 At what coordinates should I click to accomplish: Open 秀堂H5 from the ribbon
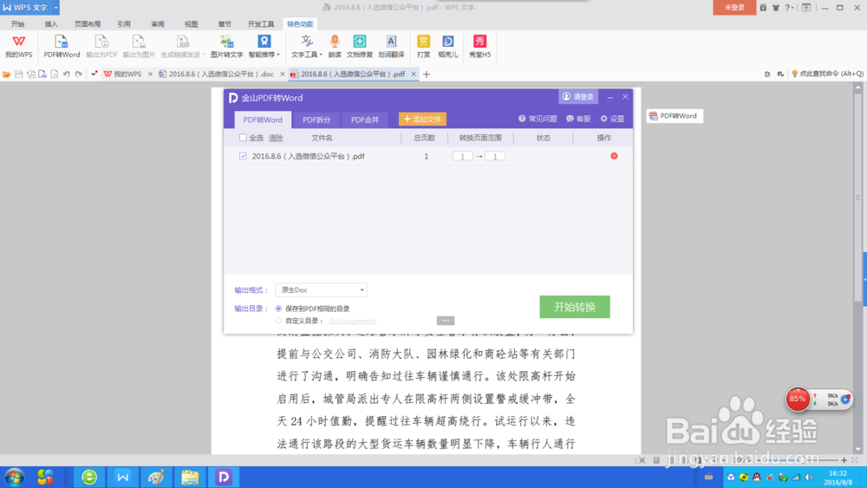(479, 47)
